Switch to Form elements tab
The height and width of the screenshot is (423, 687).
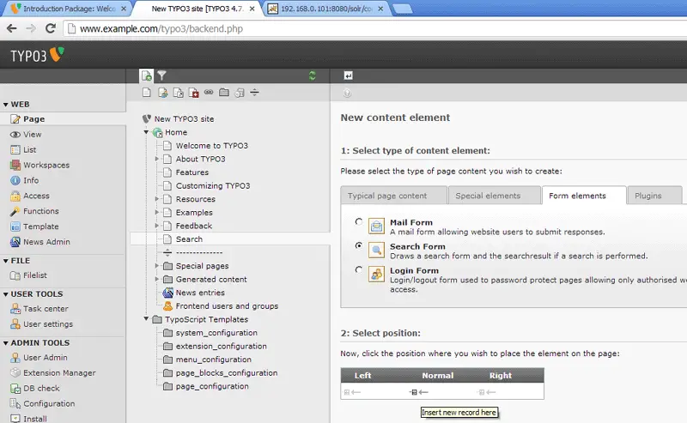click(x=584, y=196)
